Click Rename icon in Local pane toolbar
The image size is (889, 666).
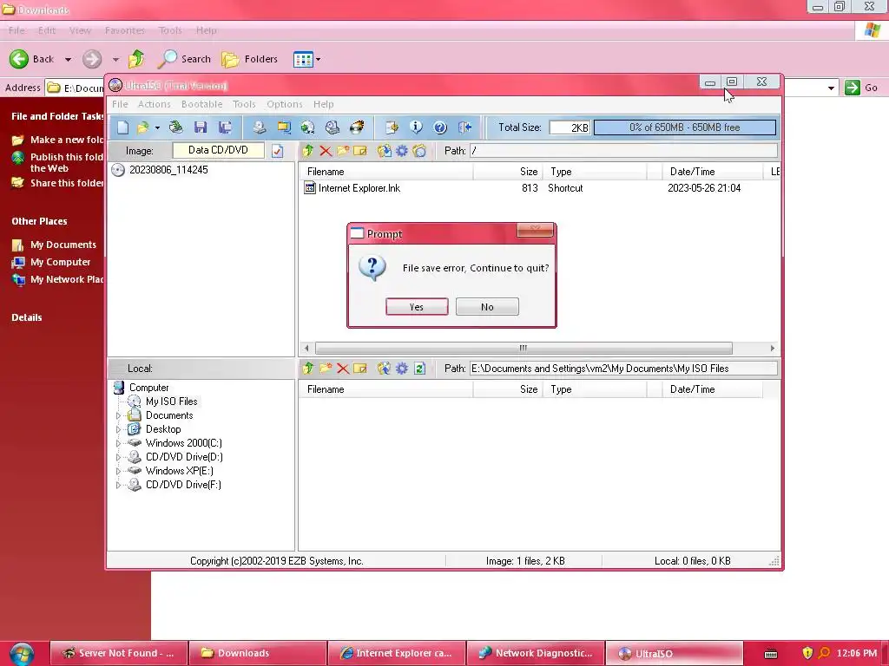pyautogui.click(x=360, y=369)
